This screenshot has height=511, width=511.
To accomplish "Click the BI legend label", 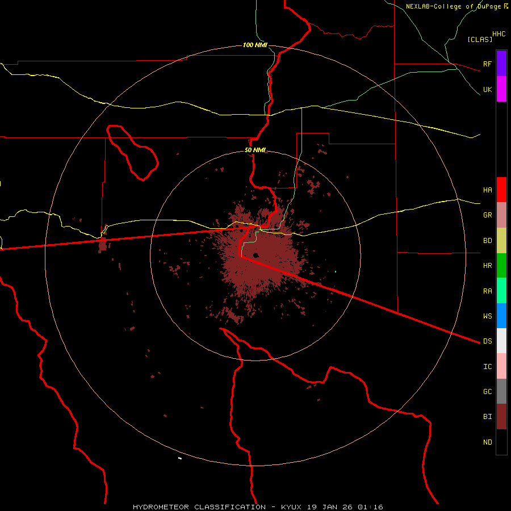I will pyautogui.click(x=487, y=417).
